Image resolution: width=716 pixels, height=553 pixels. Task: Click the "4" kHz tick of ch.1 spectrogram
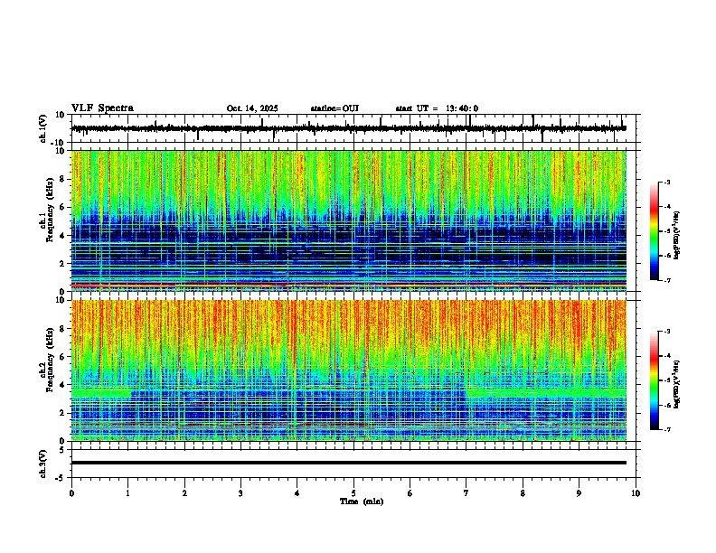63,236
